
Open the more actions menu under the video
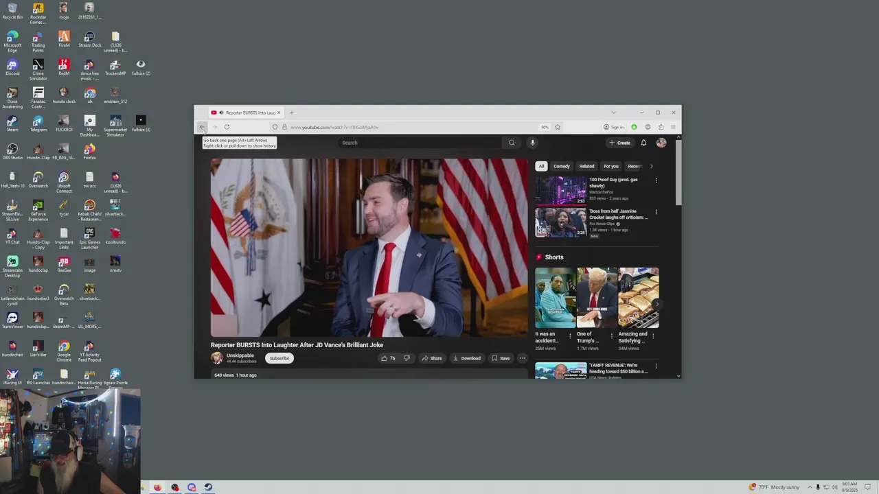tap(522, 358)
